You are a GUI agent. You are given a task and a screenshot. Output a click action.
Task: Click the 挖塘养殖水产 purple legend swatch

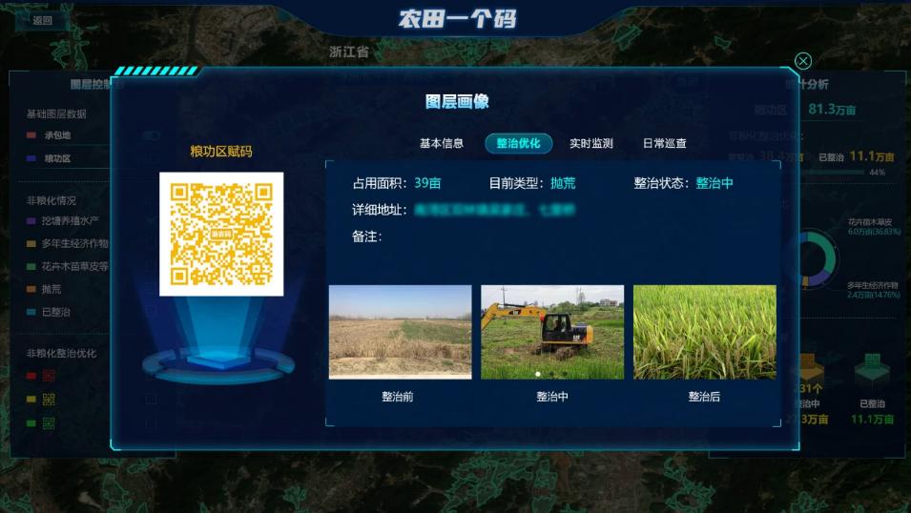coord(31,221)
